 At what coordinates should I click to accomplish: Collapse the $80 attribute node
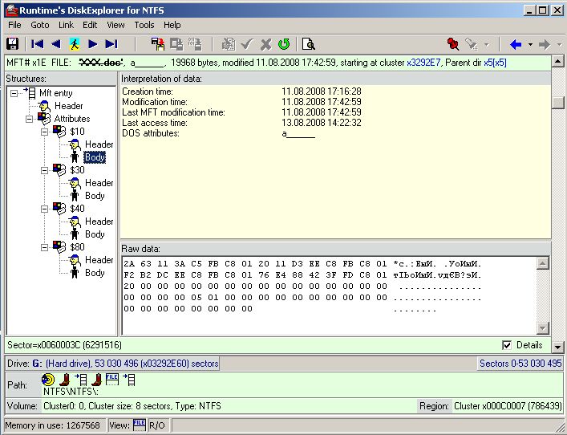[44, 247]
